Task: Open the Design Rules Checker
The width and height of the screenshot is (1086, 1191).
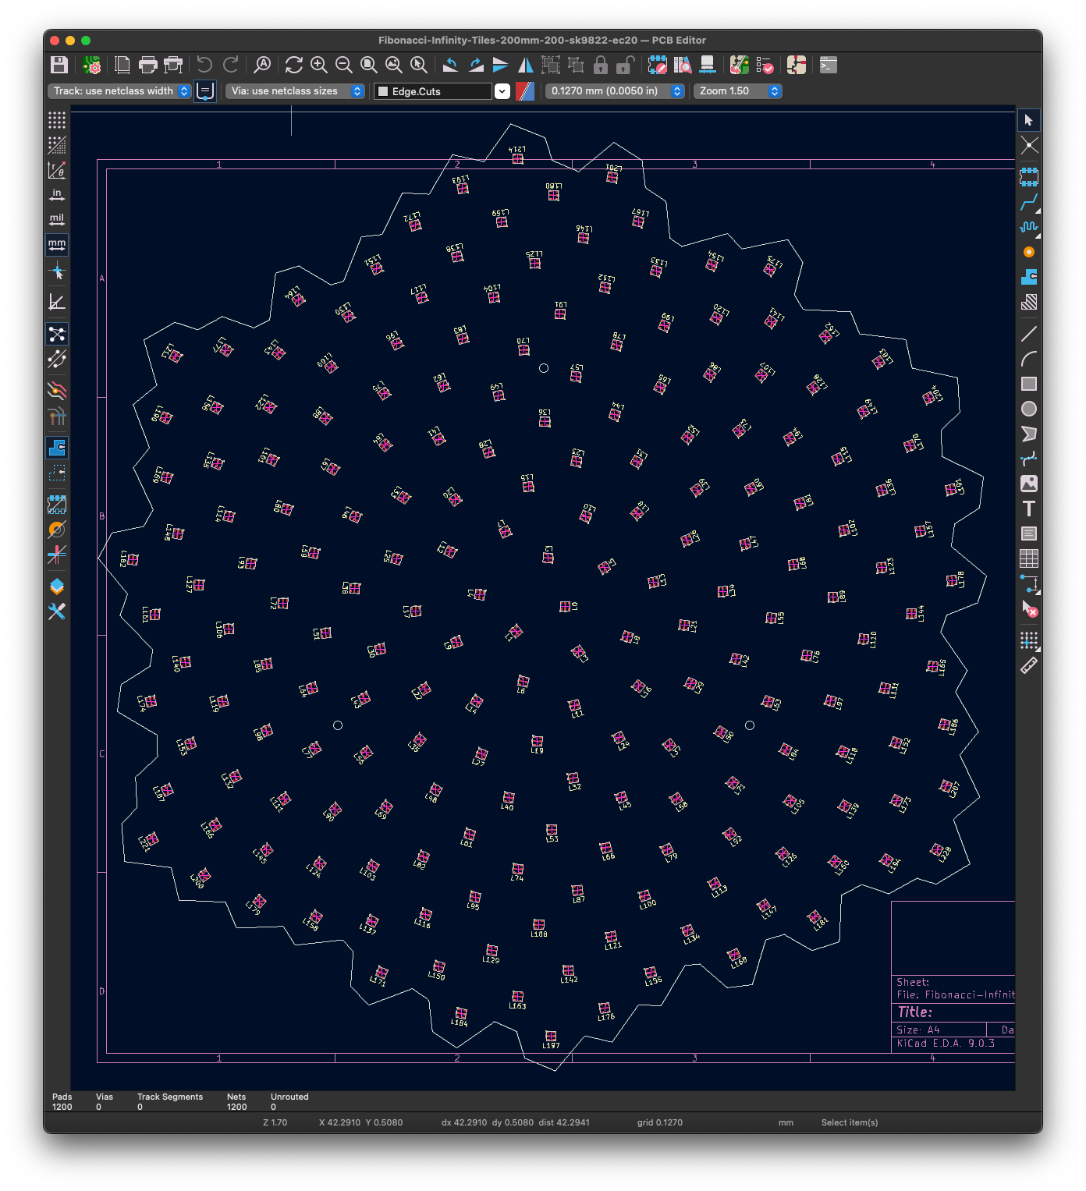Action: pyautogui.click(x=765, y=66)
